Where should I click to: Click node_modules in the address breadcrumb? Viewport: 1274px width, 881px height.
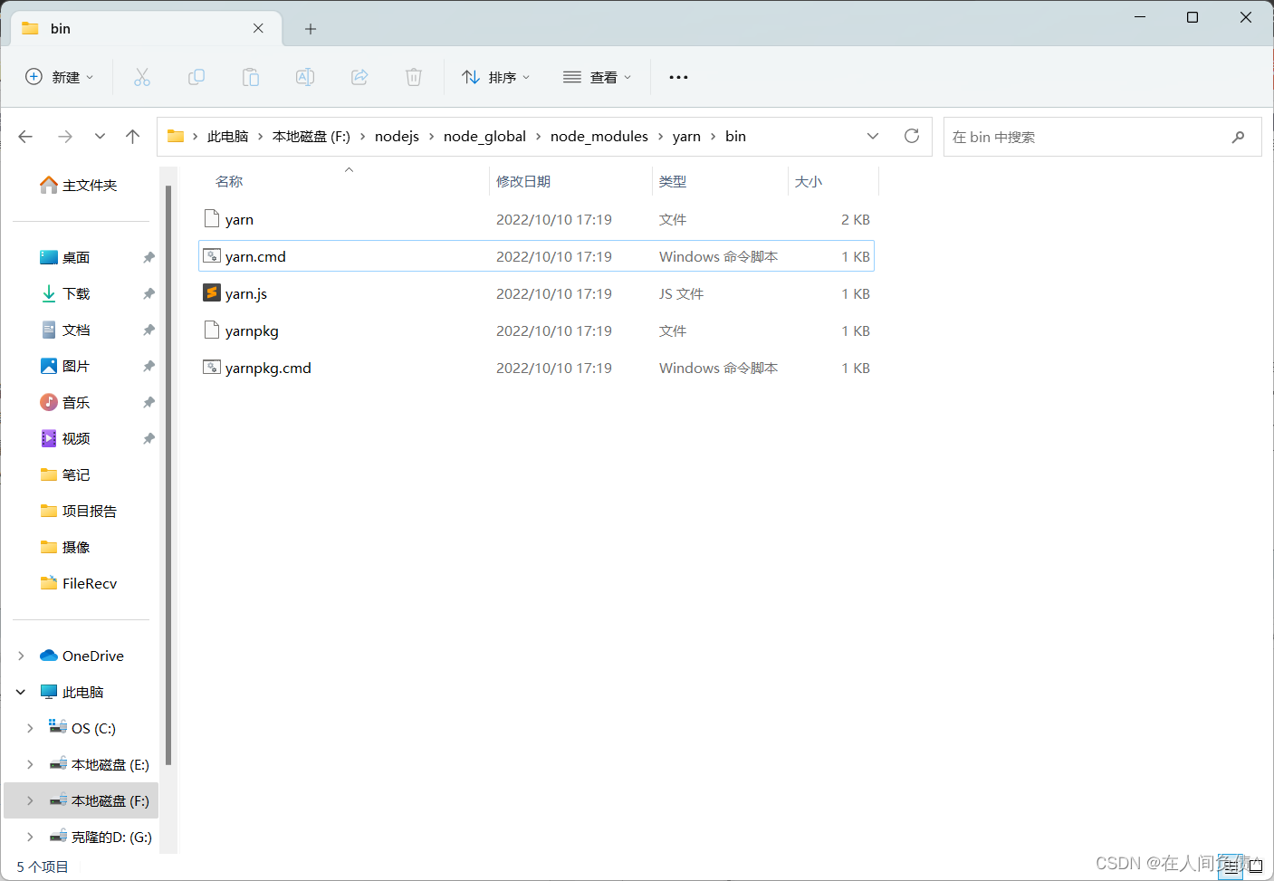pos(599,136)
